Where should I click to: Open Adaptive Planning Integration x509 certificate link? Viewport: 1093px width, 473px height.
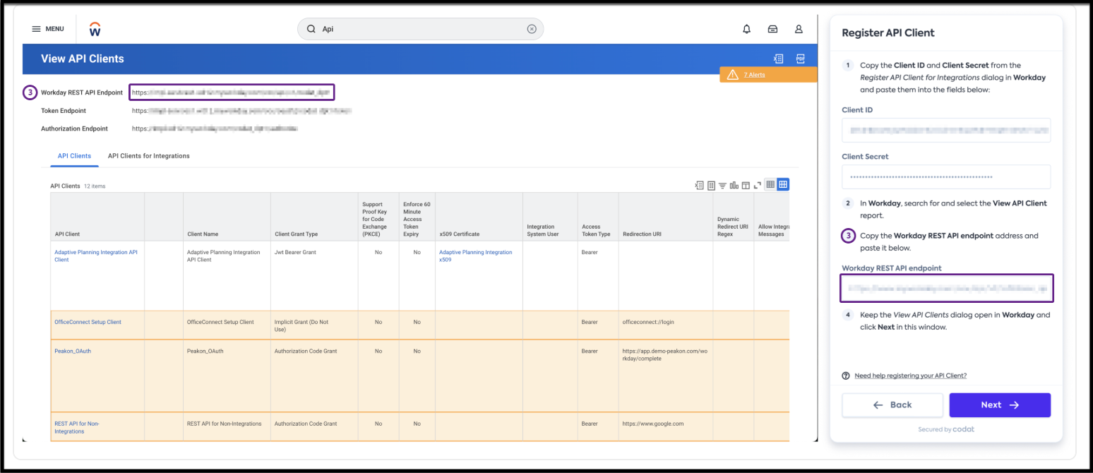pos(476,256)
